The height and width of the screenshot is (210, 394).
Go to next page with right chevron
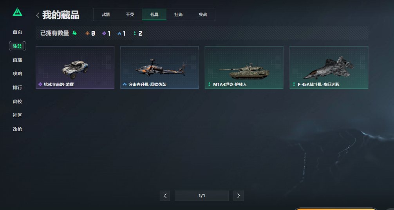click(x=239, y=196)
